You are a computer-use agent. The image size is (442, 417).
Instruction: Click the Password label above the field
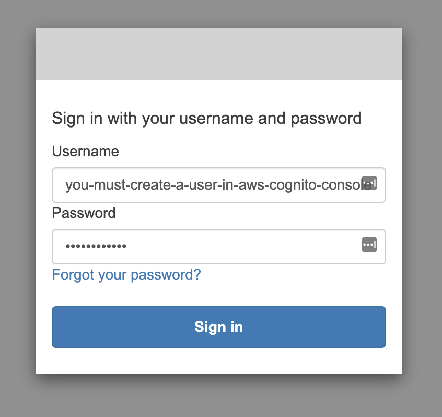pyautogui.click(x=84, y=213)
